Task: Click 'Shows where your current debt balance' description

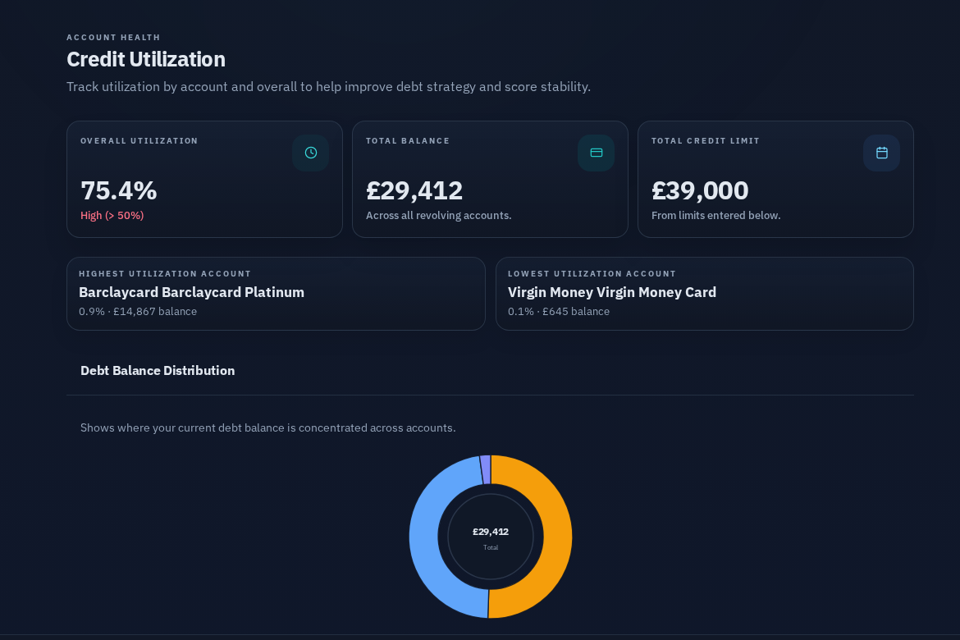Action: (267, 427)
